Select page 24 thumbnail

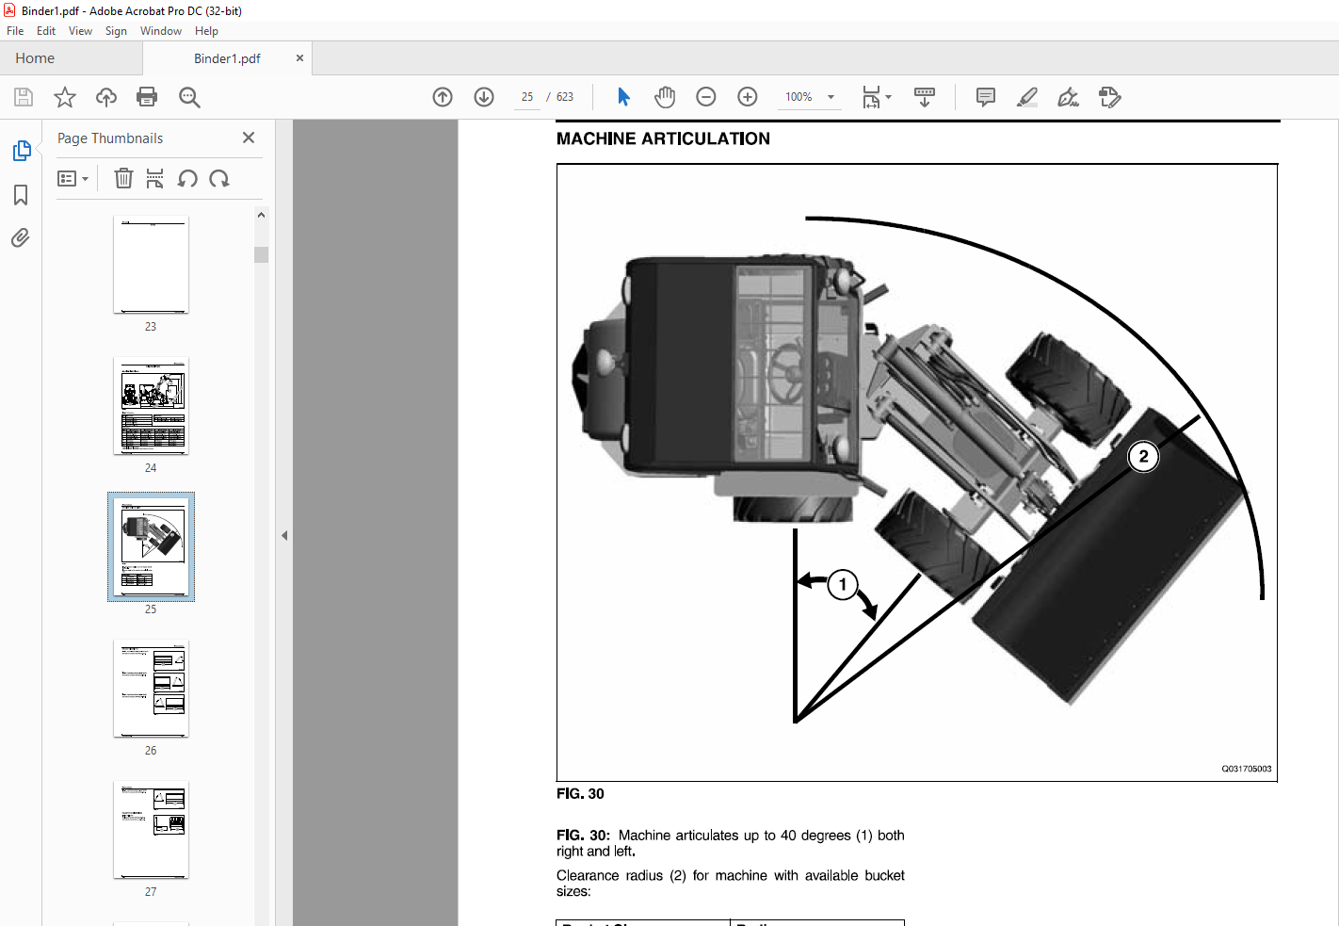[151, 406]
